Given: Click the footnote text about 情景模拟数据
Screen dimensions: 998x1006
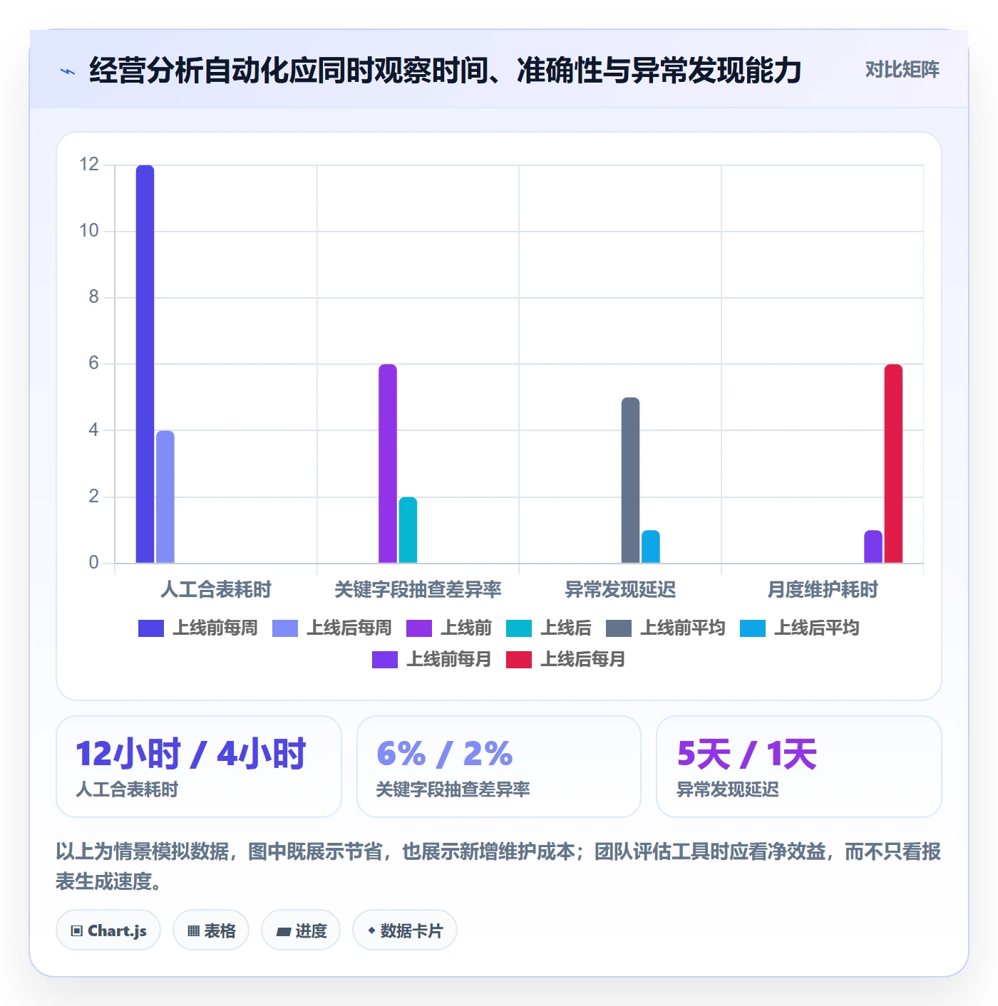Looking at the screenshot, I should click(x=498, y=866).
